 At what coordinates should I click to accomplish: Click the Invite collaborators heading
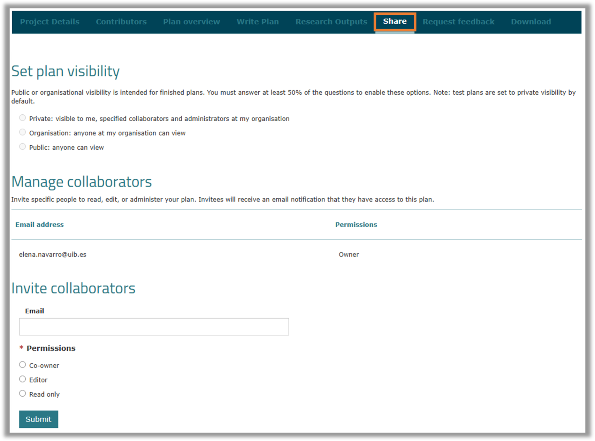[74, 288]
